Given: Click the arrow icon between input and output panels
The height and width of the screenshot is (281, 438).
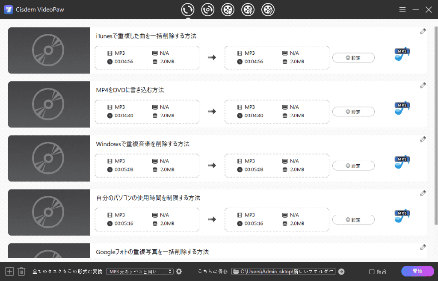Looking at the screenshot, I should (x=212, y=58).
